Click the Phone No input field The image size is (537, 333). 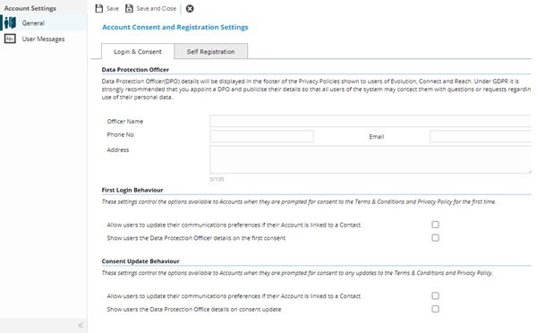[x=261, y=136]
